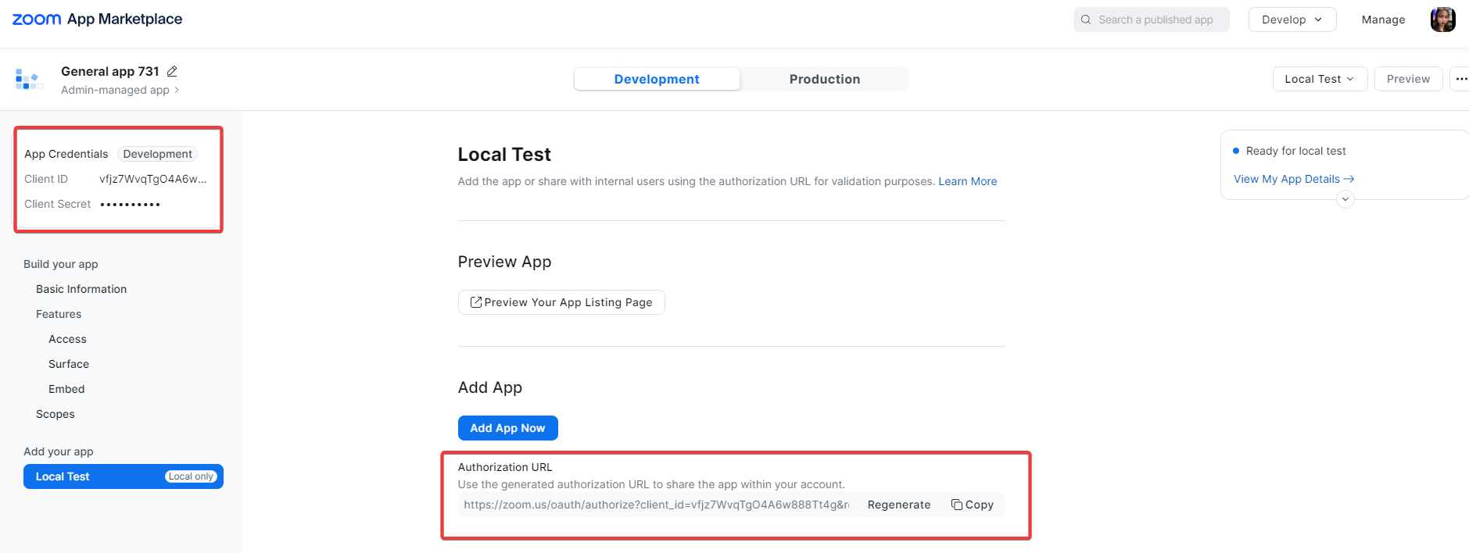The image size is (1469, 553).
Task: Select Embed in the sidebar
Action: [x=66, y=389]
